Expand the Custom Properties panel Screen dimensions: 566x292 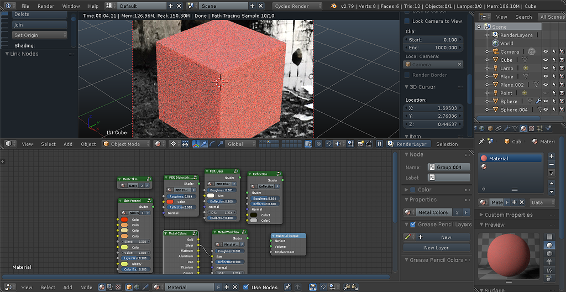tap(509, 215)
